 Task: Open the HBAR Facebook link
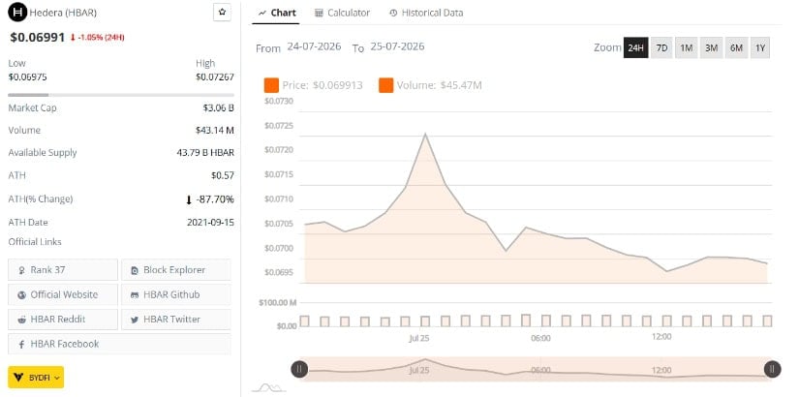(119, 344)
